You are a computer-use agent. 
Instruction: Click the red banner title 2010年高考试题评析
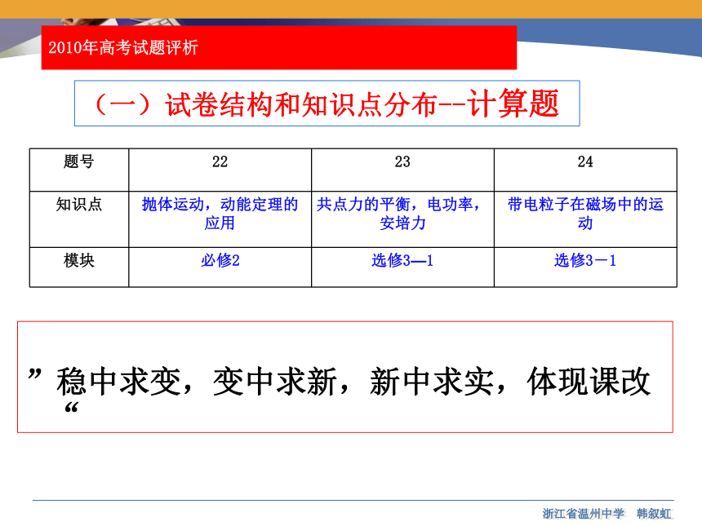(123, 47)
